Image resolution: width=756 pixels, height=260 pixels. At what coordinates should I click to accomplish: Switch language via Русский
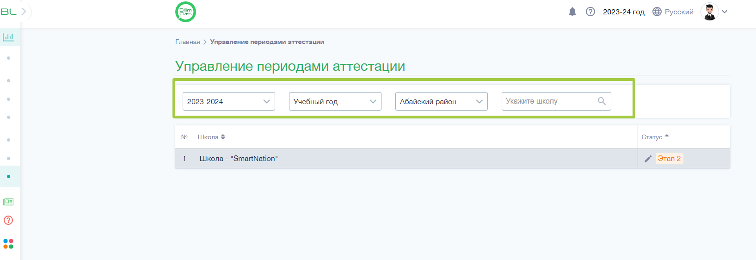tap(679, 12)
